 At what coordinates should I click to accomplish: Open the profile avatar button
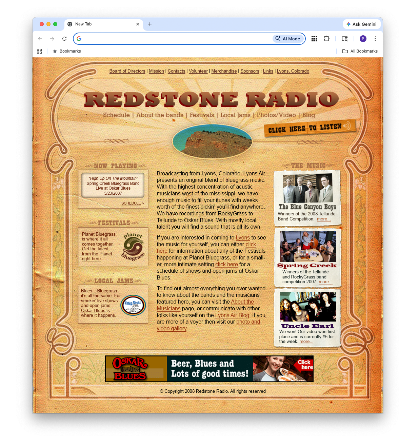[x=363, y=39]
